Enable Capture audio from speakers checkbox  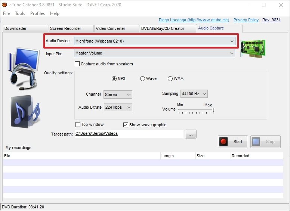coord(77,64)
